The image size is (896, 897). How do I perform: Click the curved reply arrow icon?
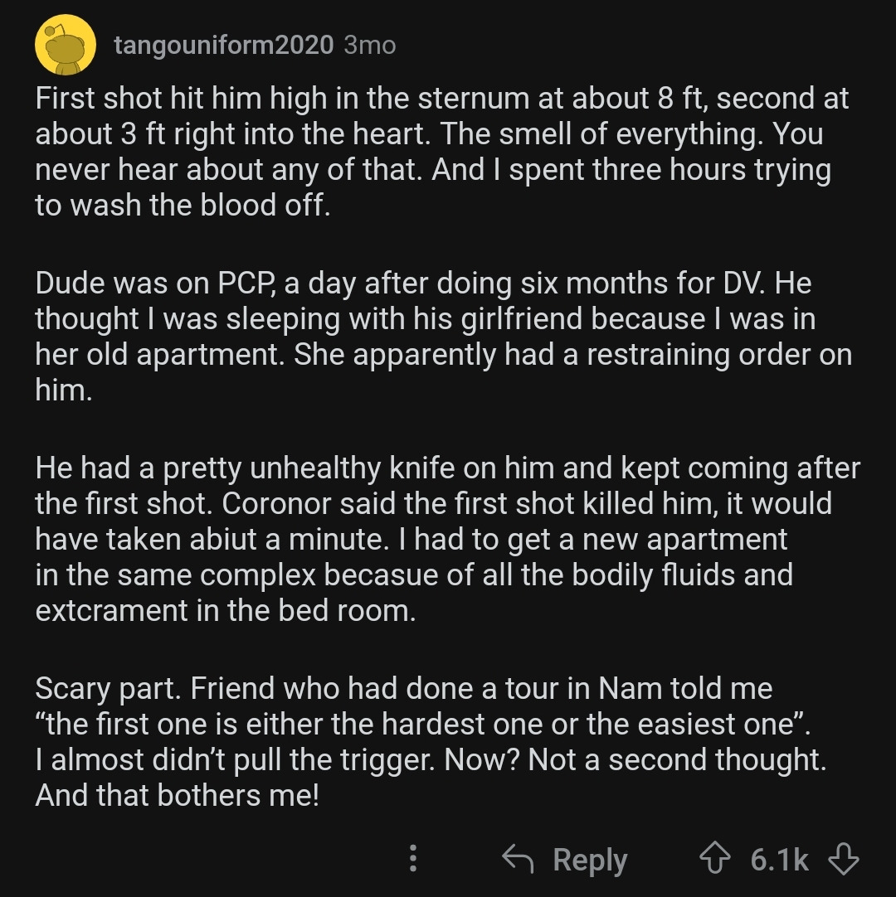click(518, 859)
